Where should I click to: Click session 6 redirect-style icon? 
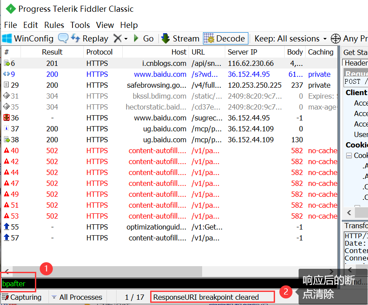tap(7, 63)
